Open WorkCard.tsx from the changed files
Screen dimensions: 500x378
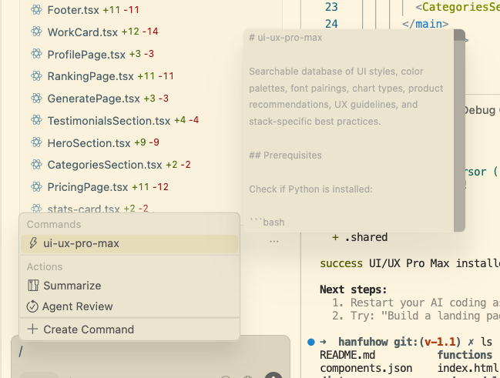(82, 32)
